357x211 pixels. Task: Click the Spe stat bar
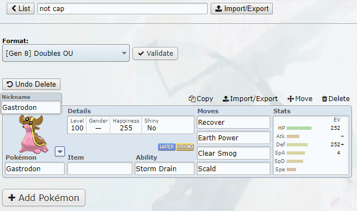tap(291, 170)
